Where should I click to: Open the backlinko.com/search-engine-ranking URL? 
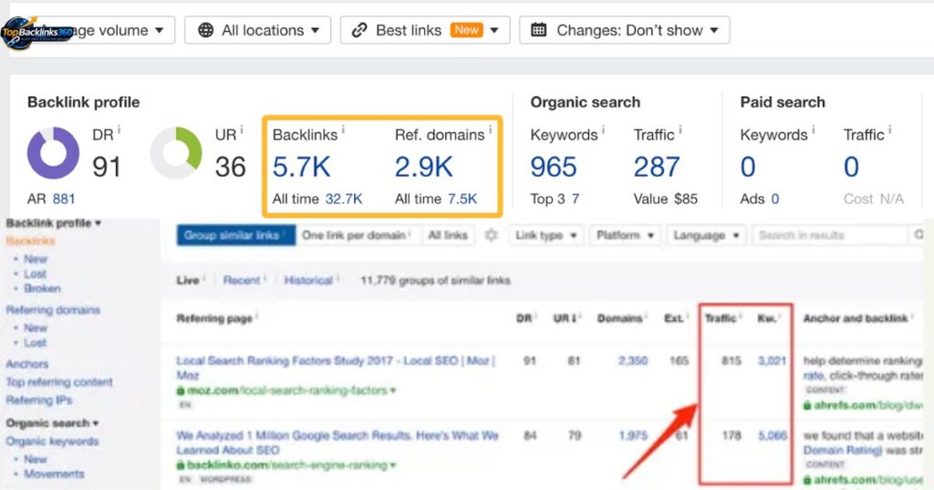(x=286, y=465)
